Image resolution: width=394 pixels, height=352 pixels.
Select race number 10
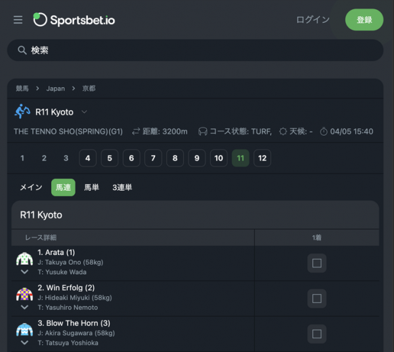(x=219, y=158)
